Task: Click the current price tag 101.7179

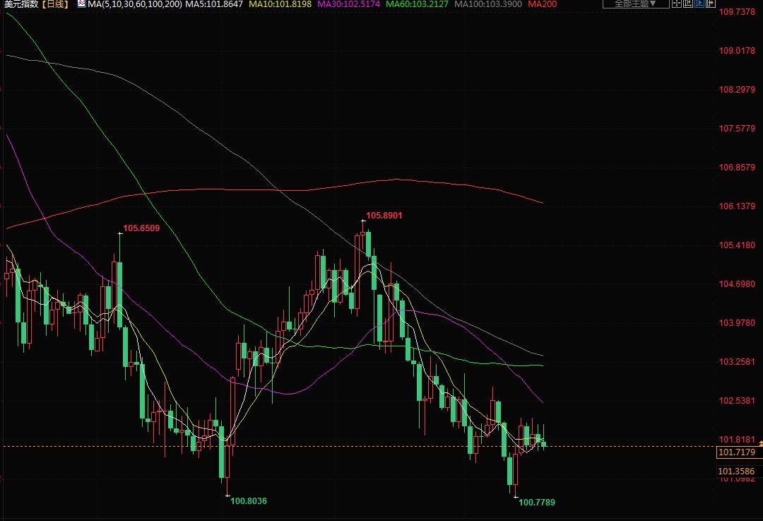Action: pos(736,452)
